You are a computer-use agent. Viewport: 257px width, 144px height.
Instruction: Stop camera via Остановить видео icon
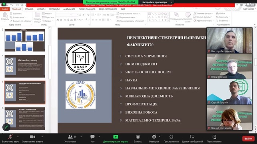pyautogui.click(x=32, y=137)
